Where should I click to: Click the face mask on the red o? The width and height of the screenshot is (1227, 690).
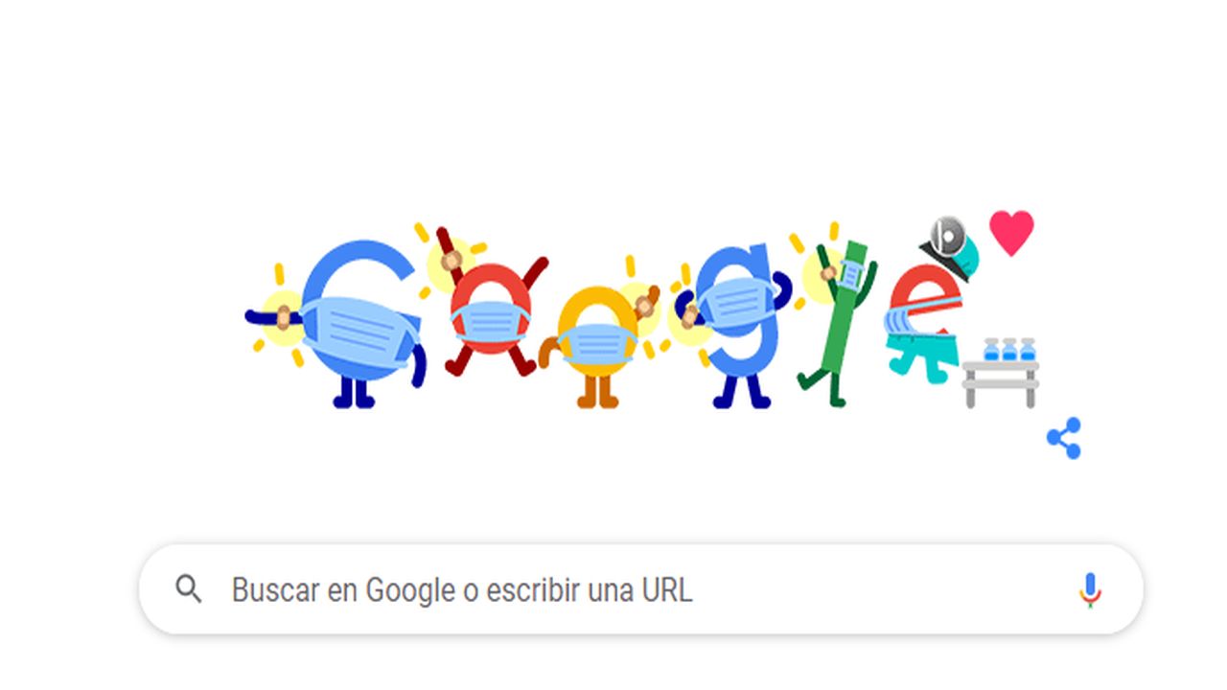(x=491, y=322)
